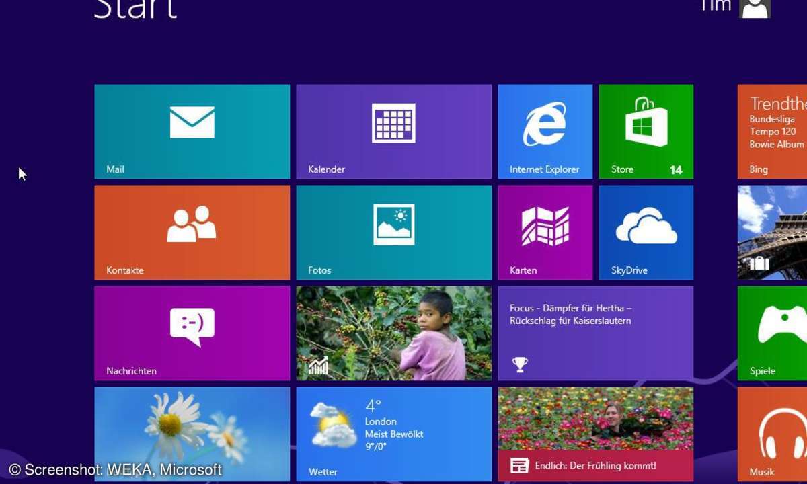The height and width of the screenshot is (484, 807).
Task: Click the "Store" tile label
Action: tap(622, 169)
